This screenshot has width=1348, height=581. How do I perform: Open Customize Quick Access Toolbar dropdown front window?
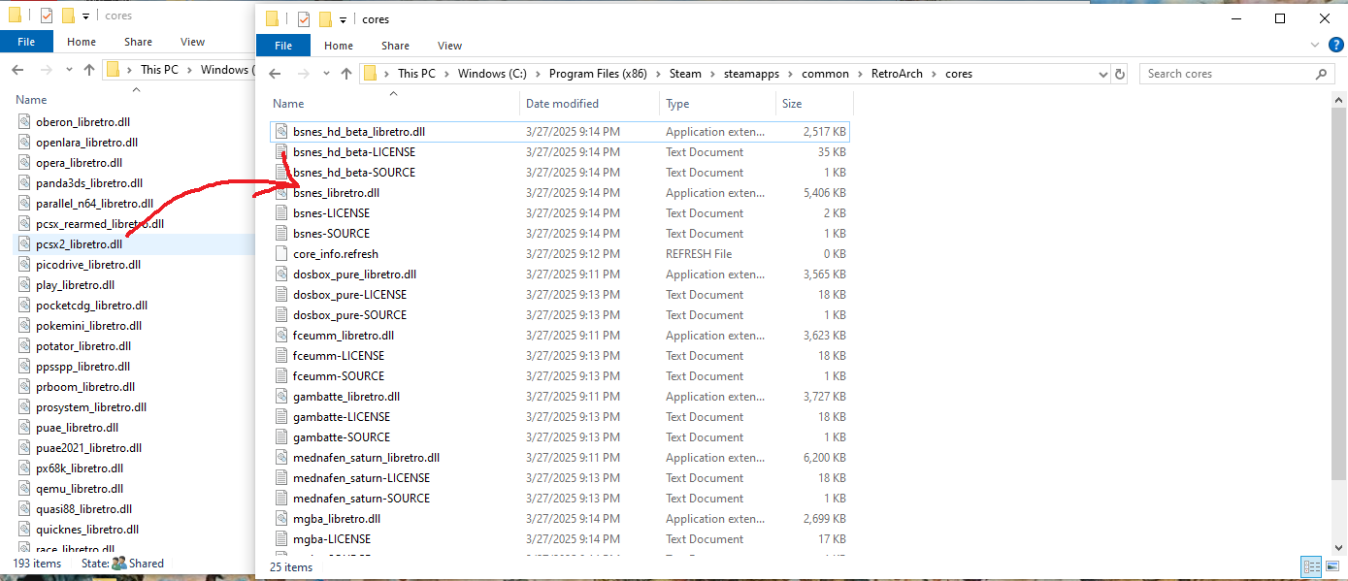(343, 19)
